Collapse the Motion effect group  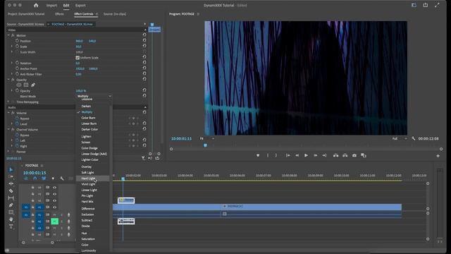point(8,35)
